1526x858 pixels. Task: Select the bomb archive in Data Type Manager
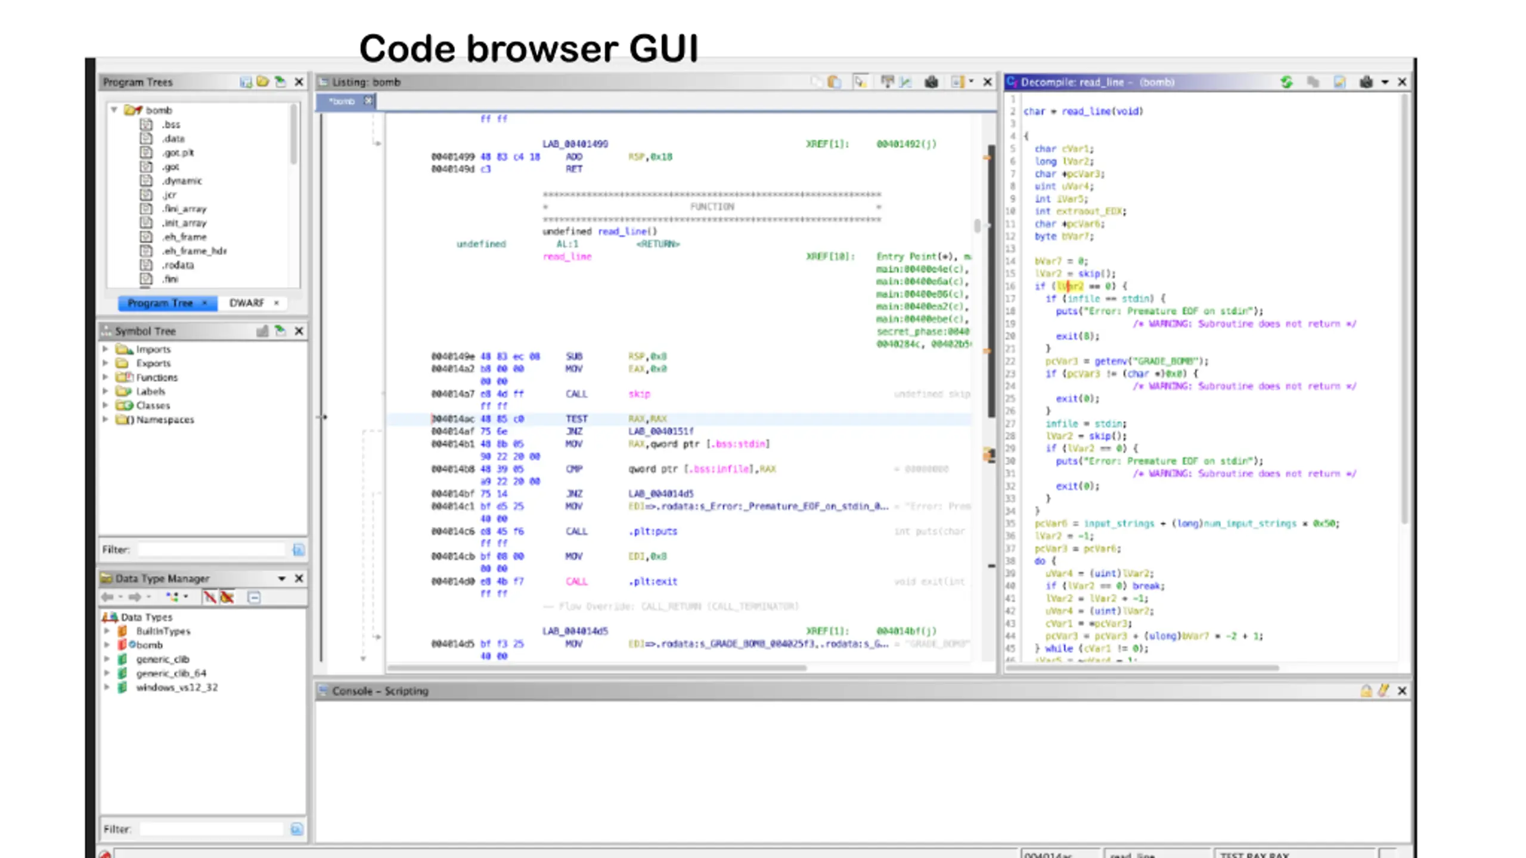[149, 645]
